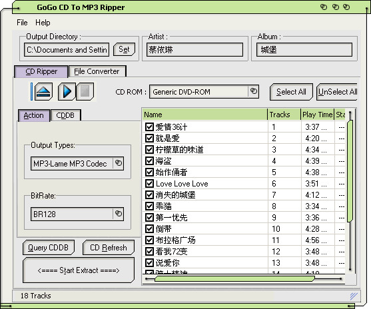The width and height of the screenshot is (371, 309).
Task: Select the Action tab
Action: coord(33,115)
